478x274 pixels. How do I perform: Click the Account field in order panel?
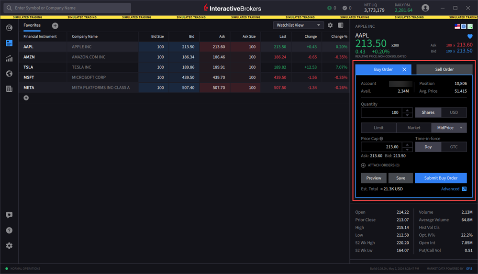pyautogui.click(x=400, y=84)
